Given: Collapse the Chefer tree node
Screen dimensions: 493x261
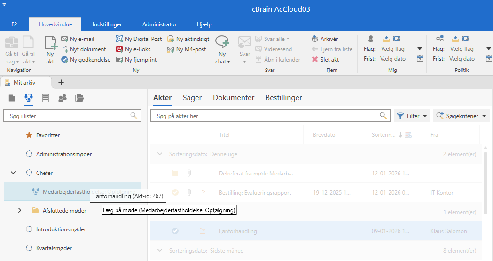Looking at the screenshot, I should (x=13, y=173).
